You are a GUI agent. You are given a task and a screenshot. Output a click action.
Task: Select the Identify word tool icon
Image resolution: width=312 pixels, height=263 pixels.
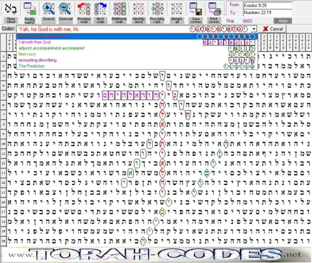138,9
